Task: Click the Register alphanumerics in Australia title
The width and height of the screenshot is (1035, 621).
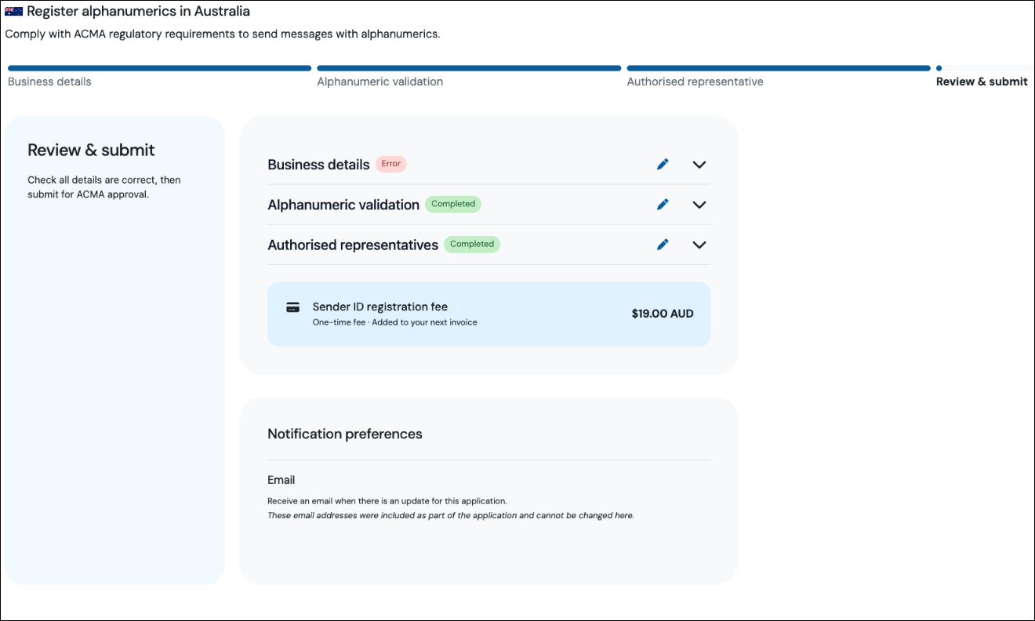Action: (139, 12)
